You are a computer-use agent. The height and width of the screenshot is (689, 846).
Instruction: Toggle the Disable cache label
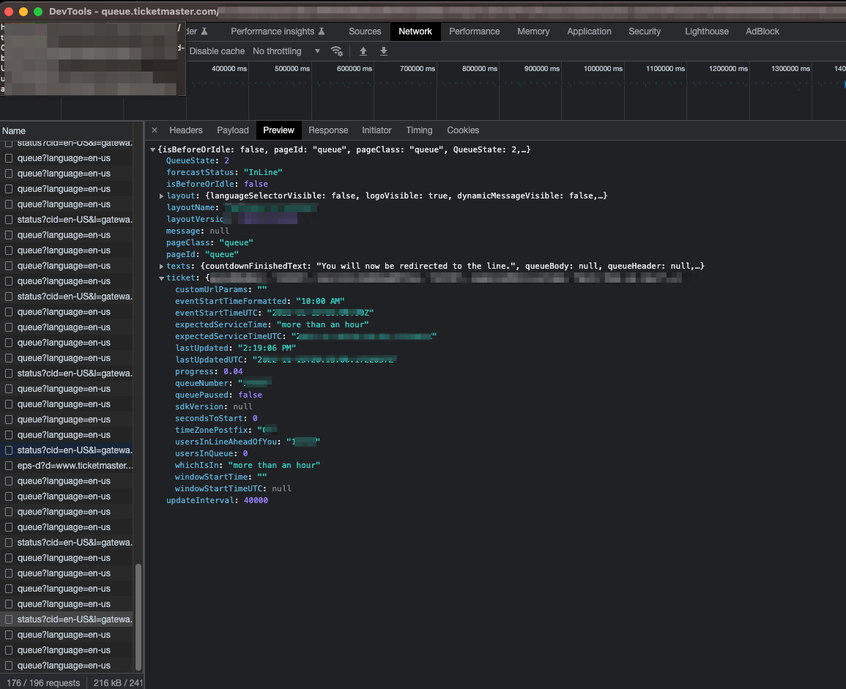click(x=217, y=51)
